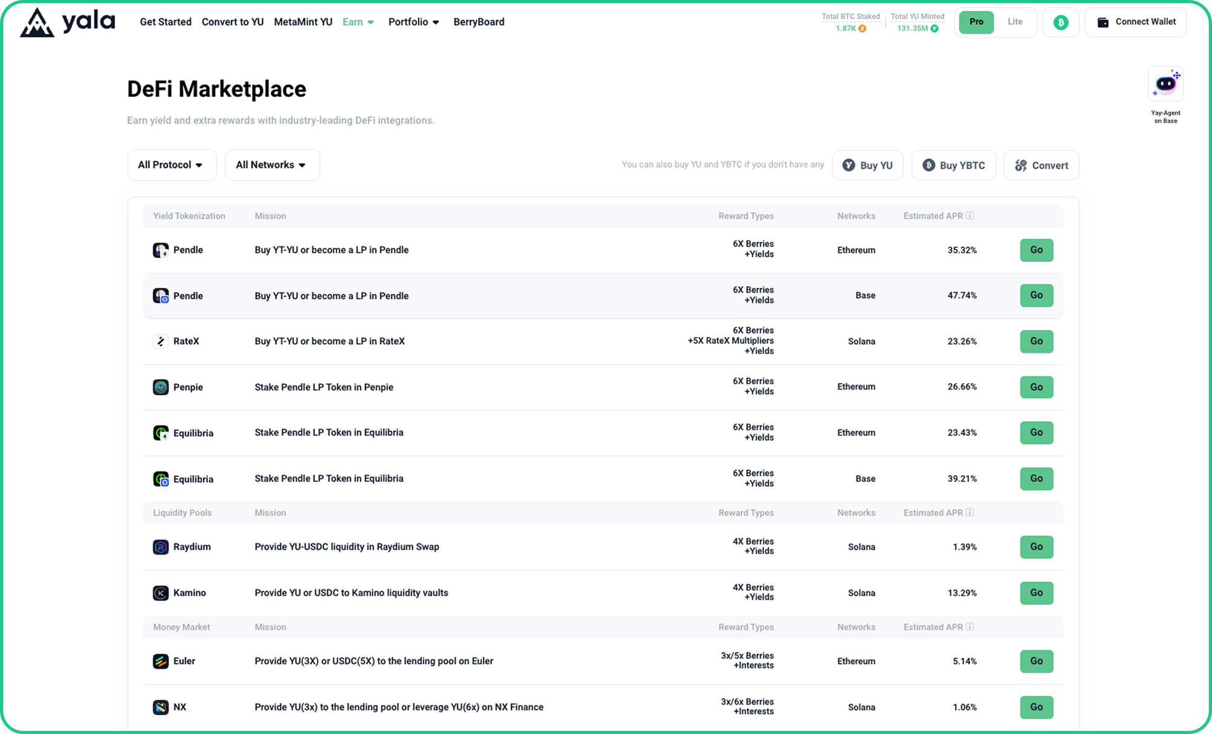The width and height of the screenshot is (1212, 734).
Task: Switch to Pro mode
Action: (x=976, y=22)
